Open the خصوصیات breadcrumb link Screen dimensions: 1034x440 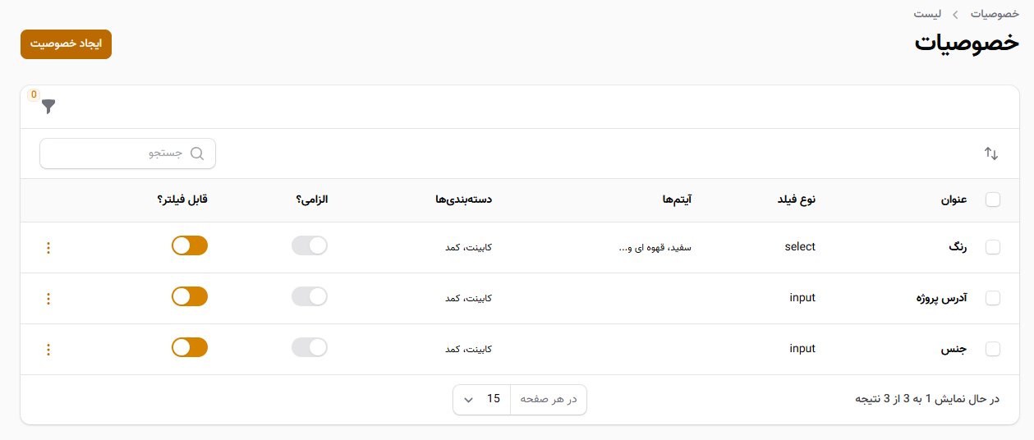coord(995,15)
